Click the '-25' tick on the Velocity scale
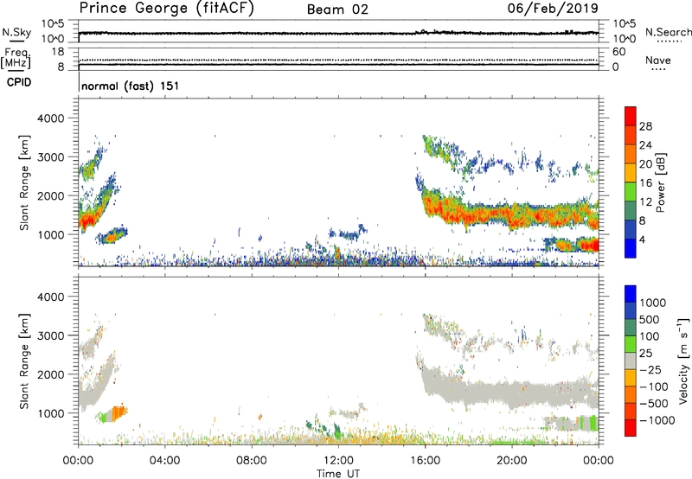The width and height of the screenshot is (692, 479). point(650,370)
